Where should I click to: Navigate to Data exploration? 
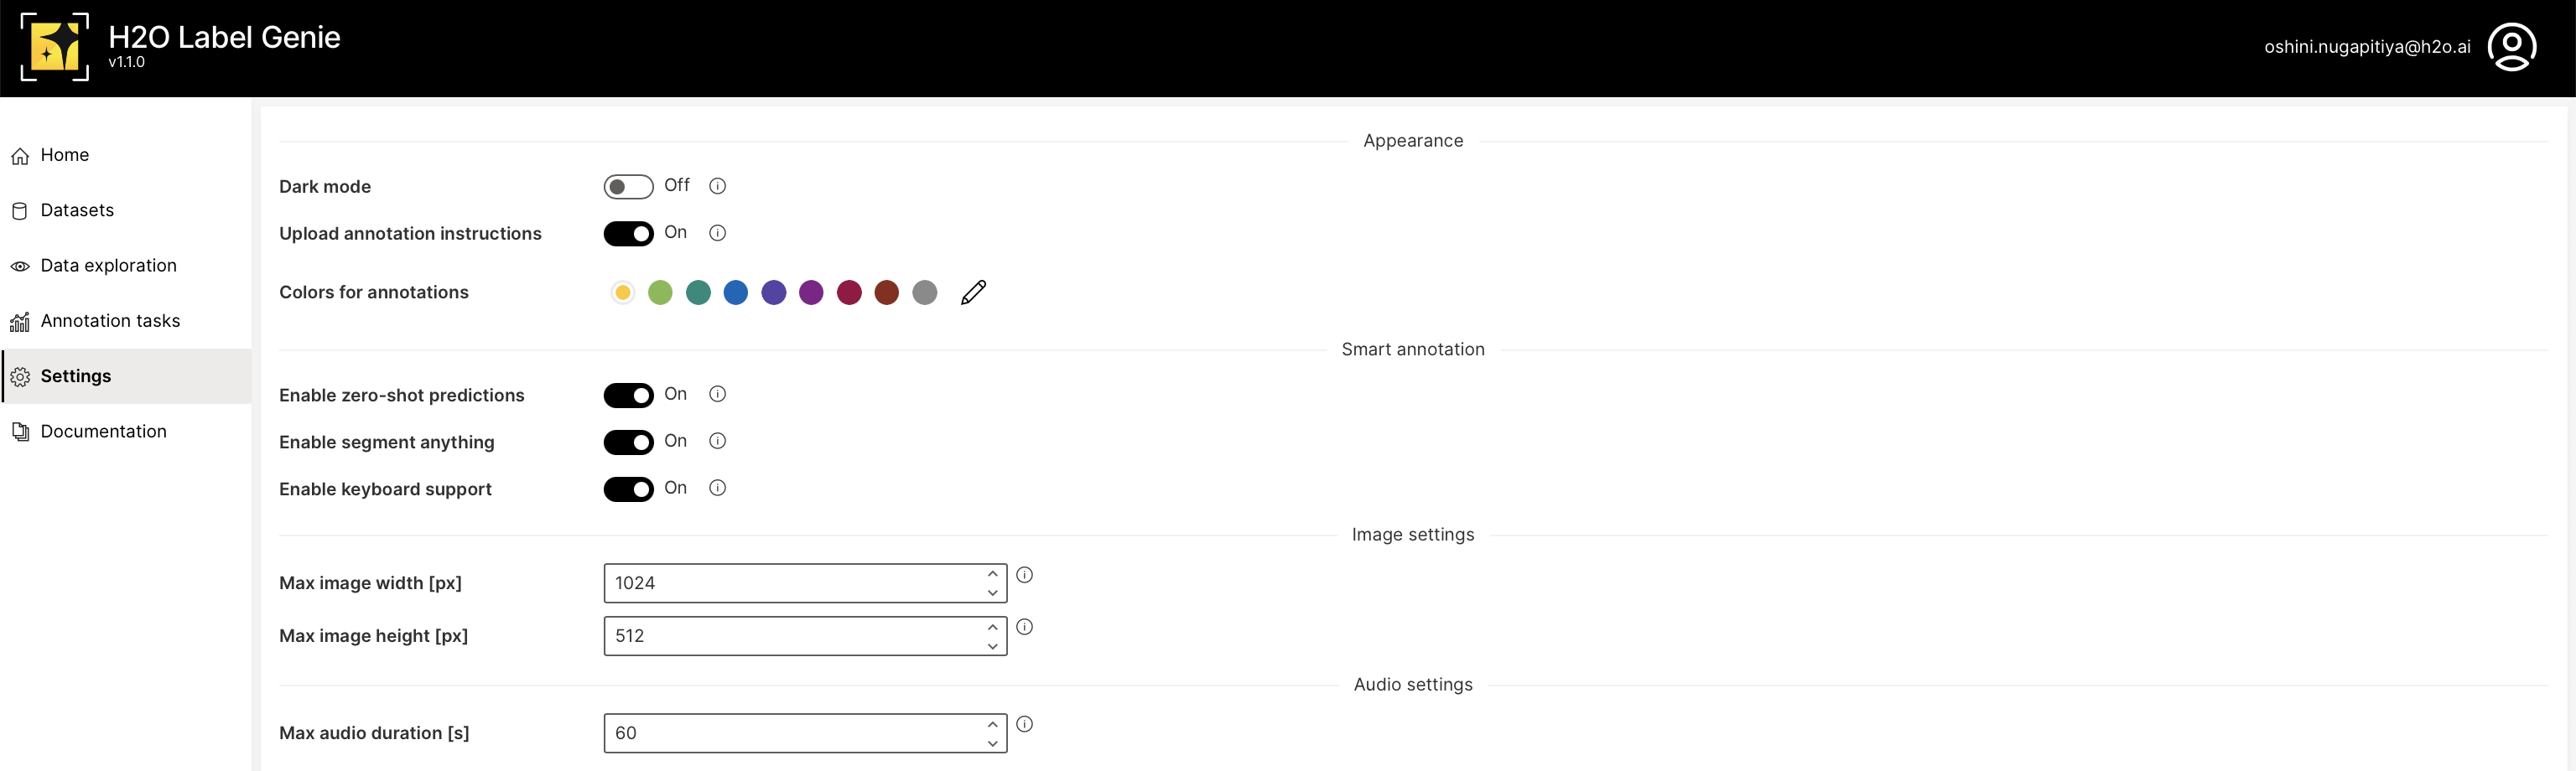tap(108, 266)
